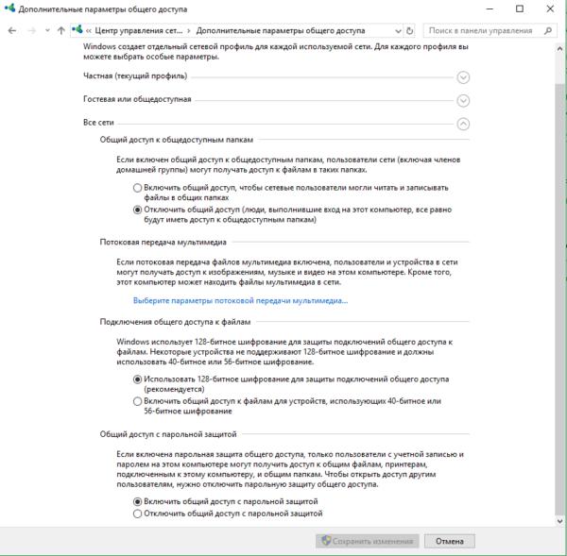This screenshot has width=567, height=556.
Task: Select 'Включить общий доступ с парольной защитой'
Action: click(x=137, y=502)
